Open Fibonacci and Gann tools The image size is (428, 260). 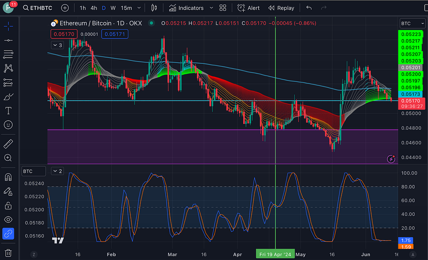click(8, 54)
